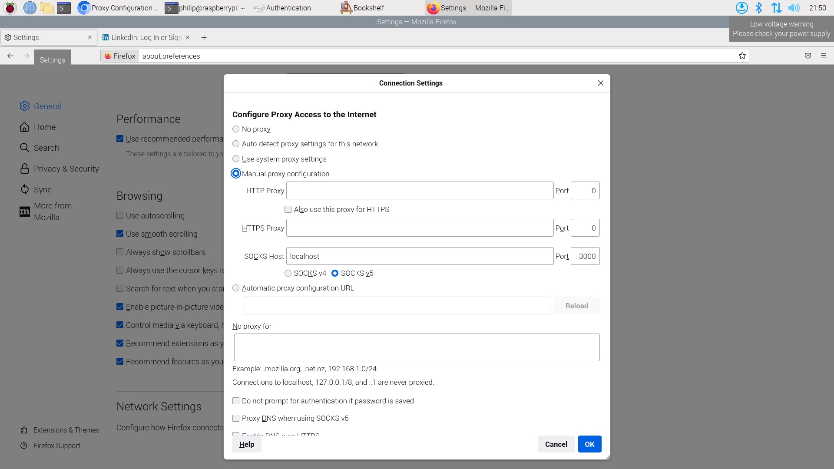This screenshot has width=834, height=469.
Task: Enable Proxy DNS when using SOCKS v5
Action: click(x=236, y=418)
